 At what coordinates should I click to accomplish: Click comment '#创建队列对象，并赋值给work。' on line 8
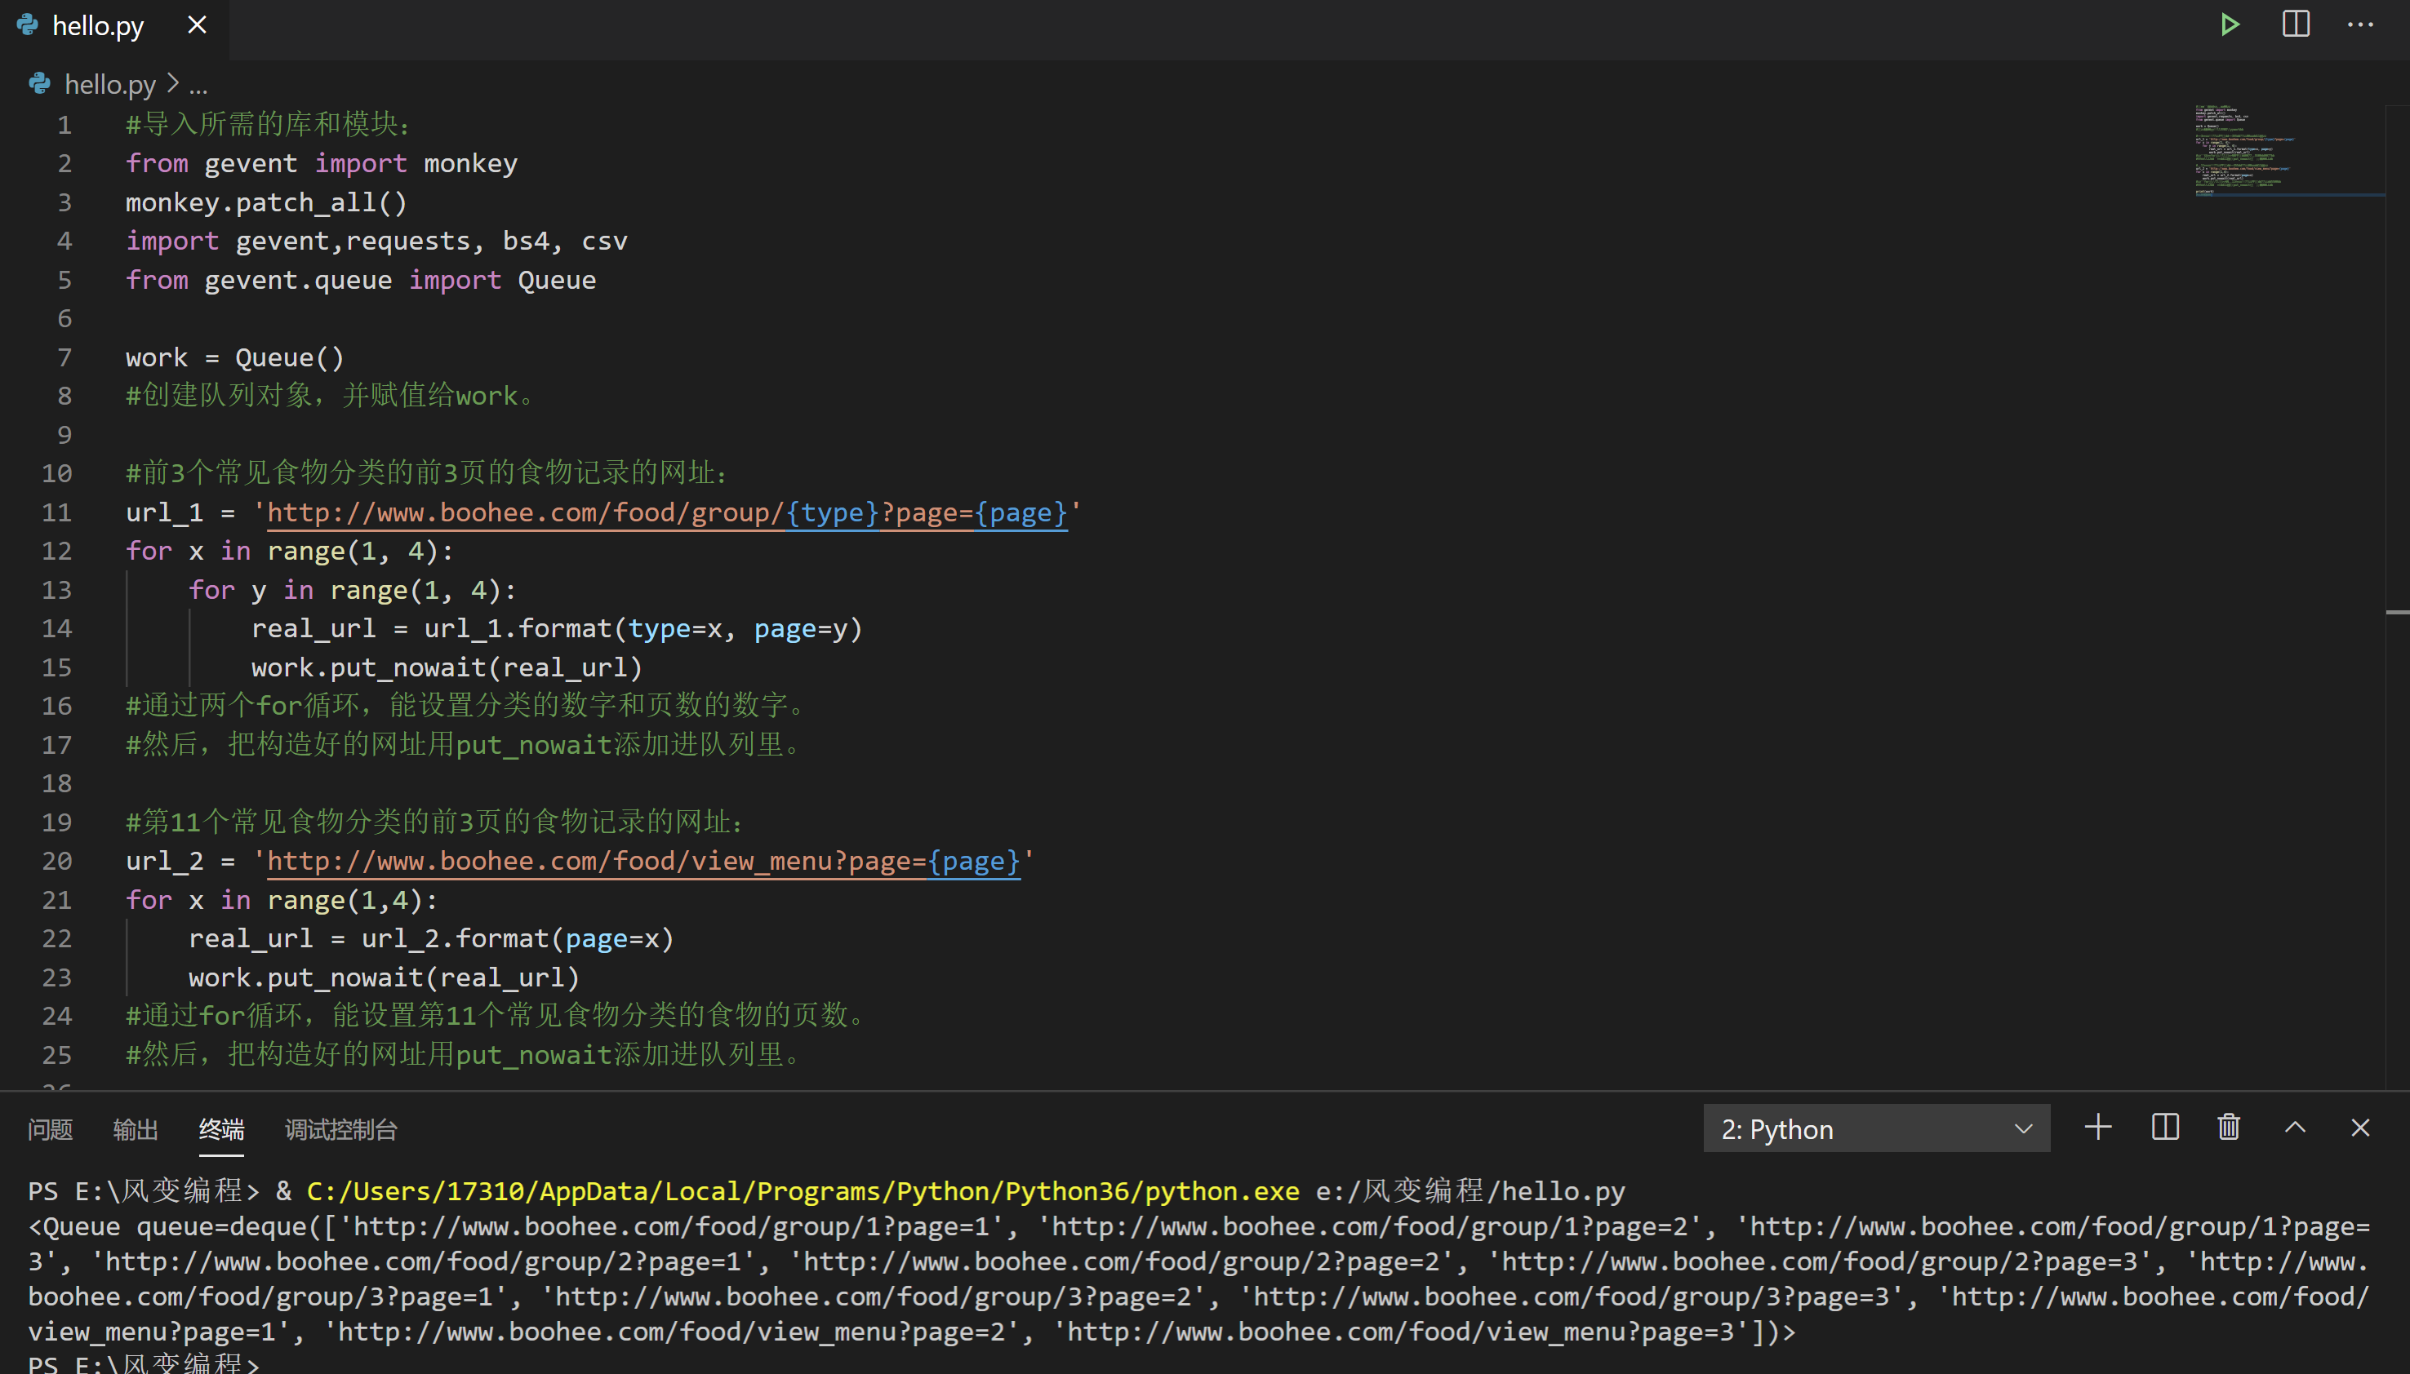point(331,396)
